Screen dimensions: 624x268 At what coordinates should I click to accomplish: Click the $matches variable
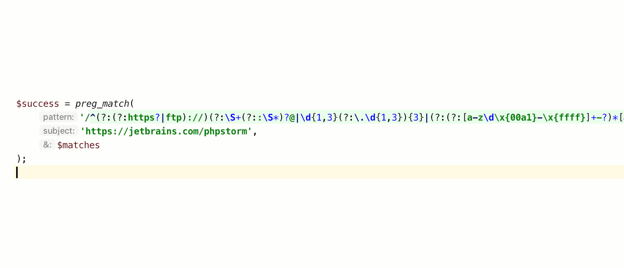[78, 145]
